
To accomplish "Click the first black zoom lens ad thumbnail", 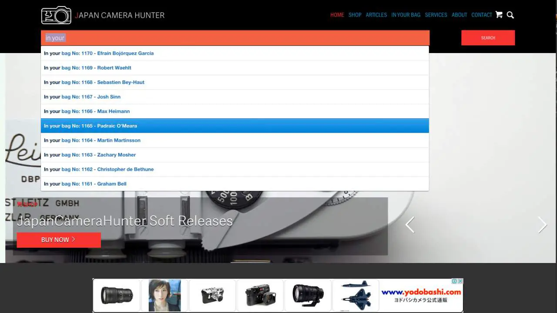I will pos(117,296).
